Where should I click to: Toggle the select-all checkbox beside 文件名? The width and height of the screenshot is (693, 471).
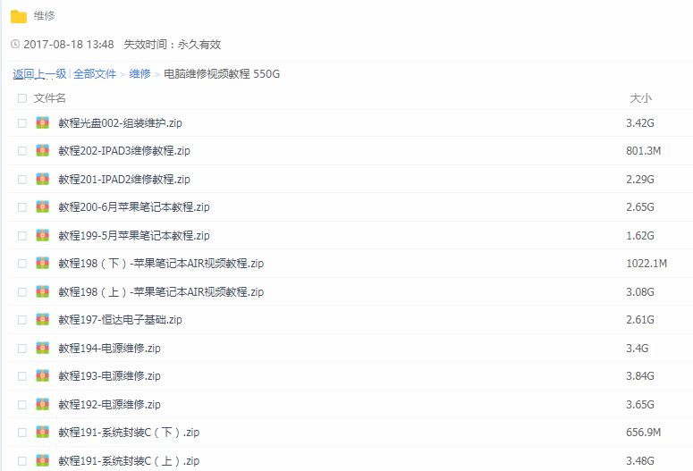tap(22, 98)
